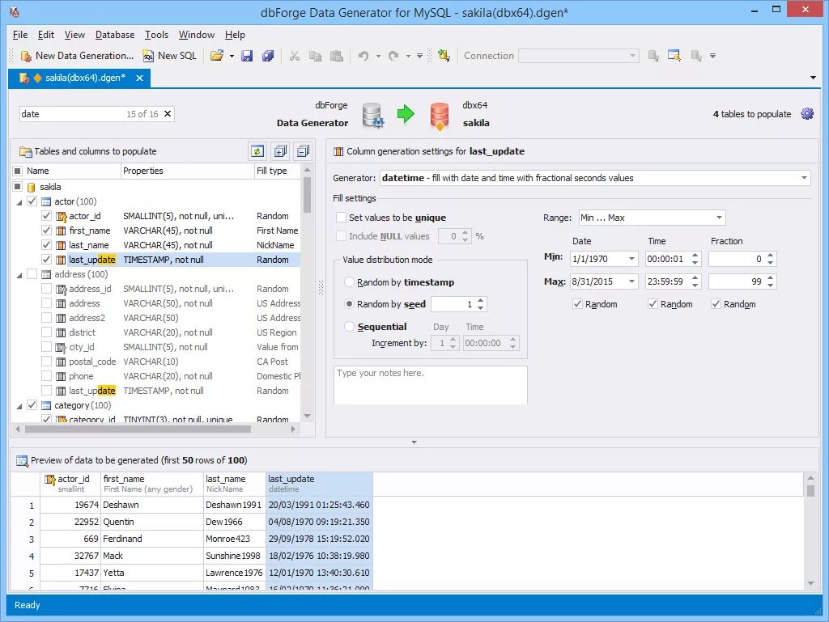829x622 pixels.
Task: Toggle the Random checkbox under Time
Action: pyautogui.click(x=653, y=303)
